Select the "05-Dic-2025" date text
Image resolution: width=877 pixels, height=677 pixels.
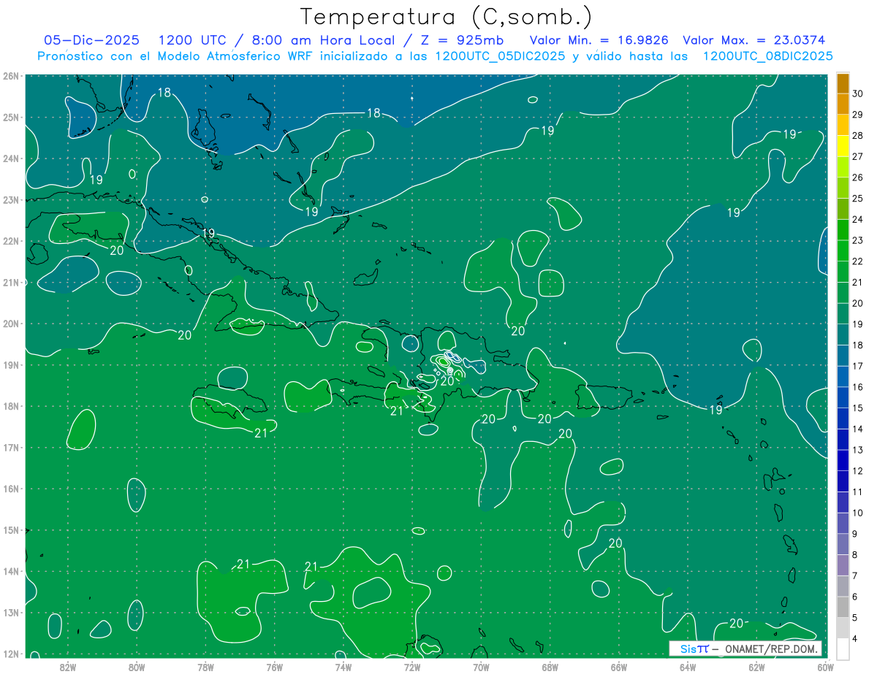coord(91,40)
